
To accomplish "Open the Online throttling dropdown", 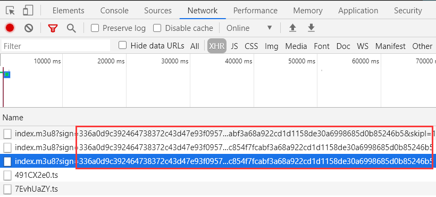I will (249, 28).
